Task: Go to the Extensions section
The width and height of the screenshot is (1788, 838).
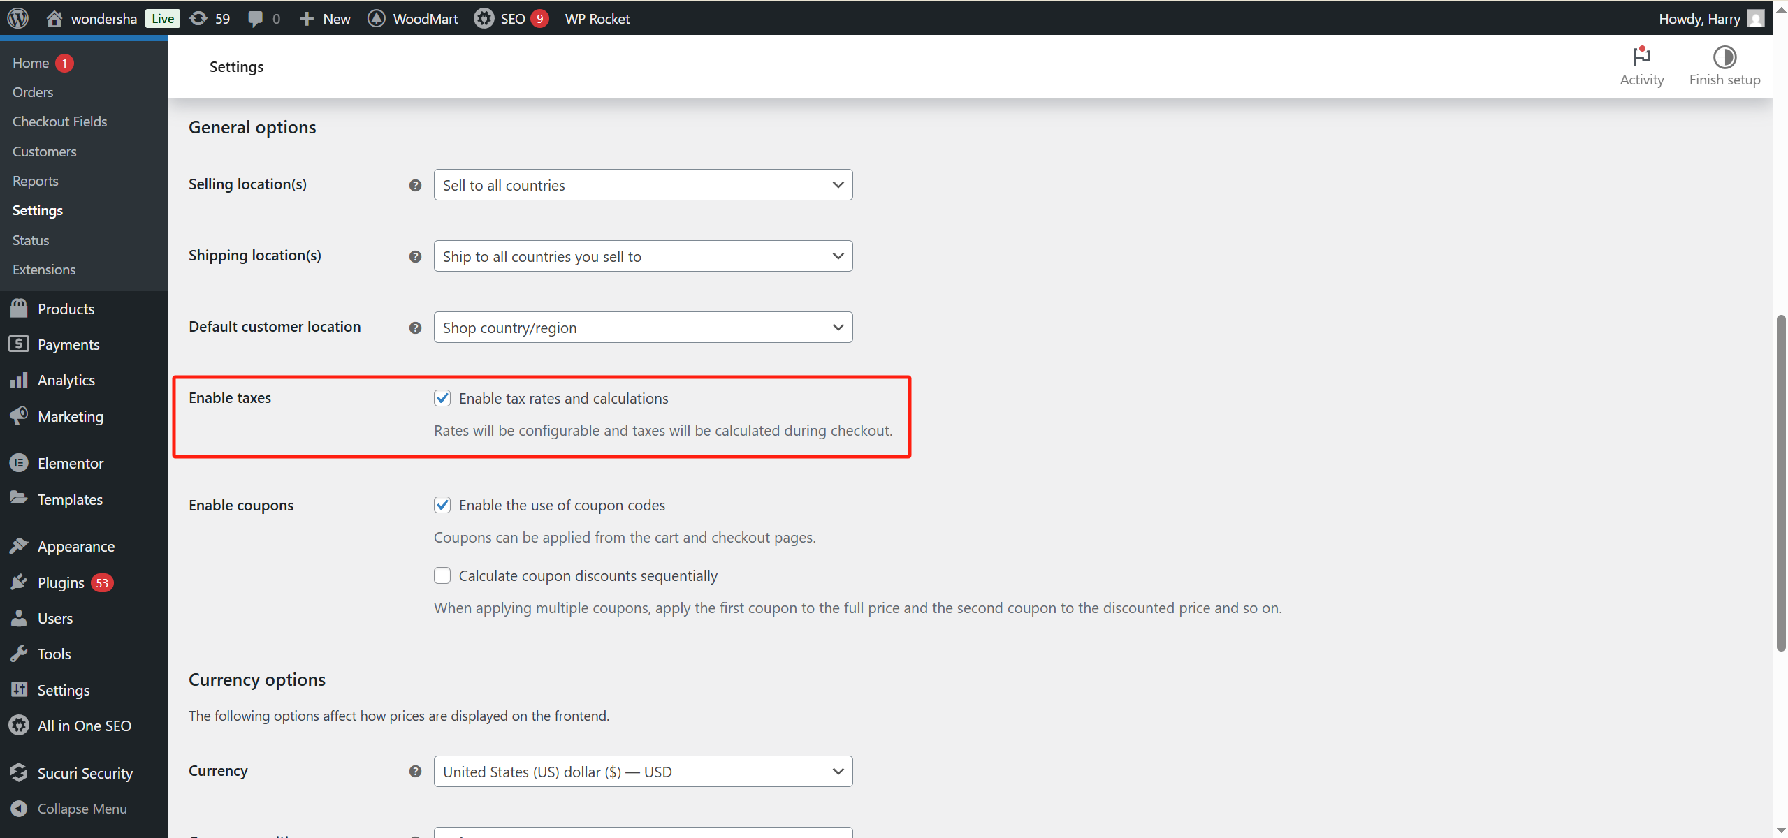Action: [44, 269]
